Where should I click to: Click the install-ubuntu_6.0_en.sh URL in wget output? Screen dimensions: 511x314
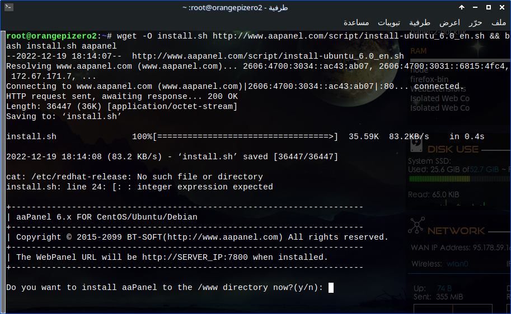(268, 56)
